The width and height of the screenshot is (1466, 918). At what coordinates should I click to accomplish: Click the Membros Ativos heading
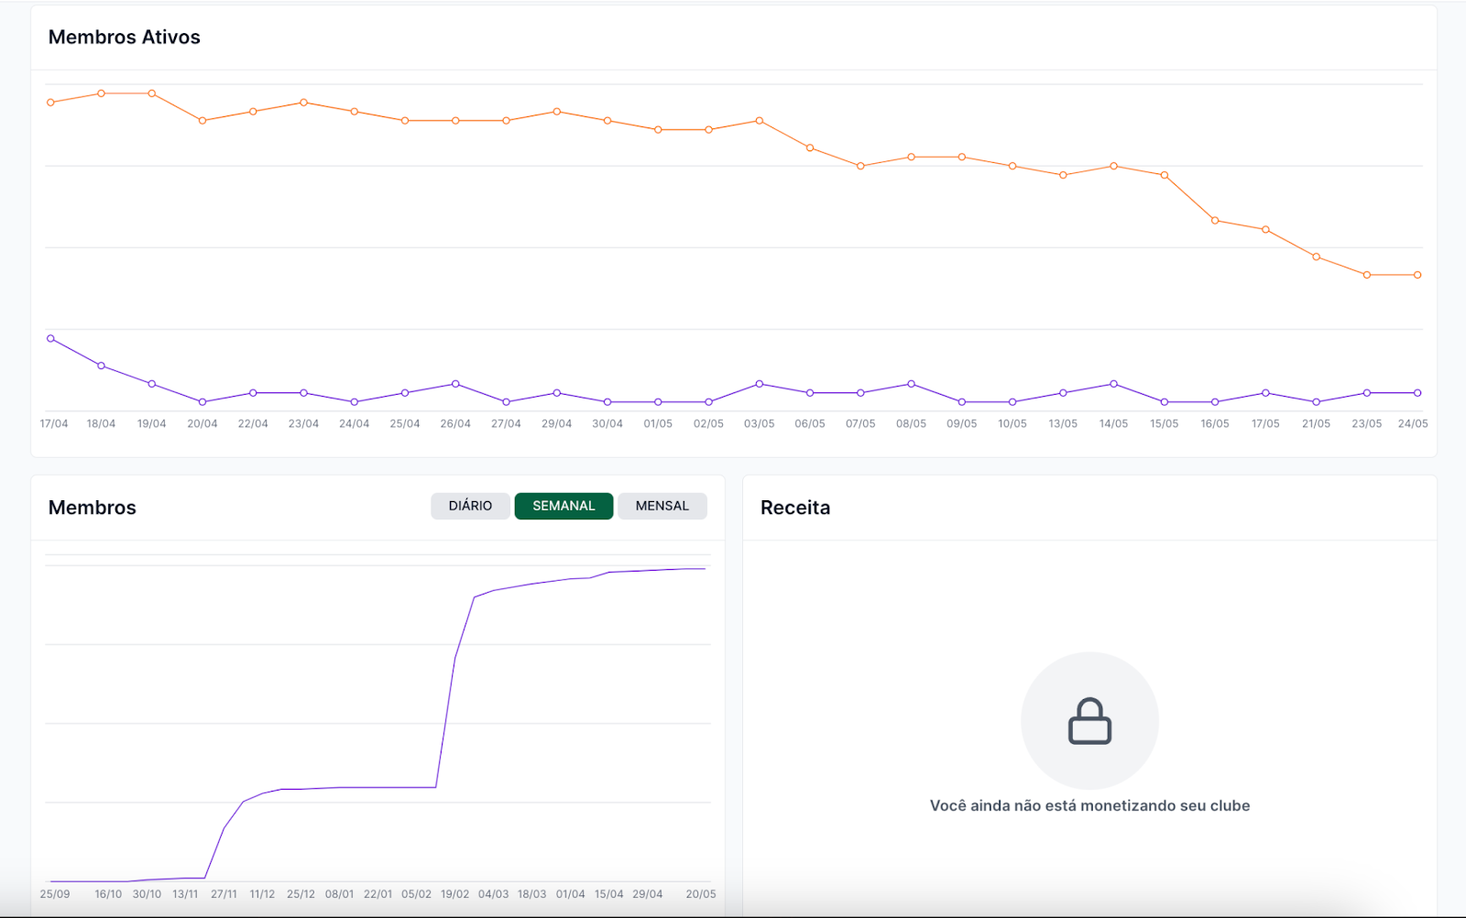click(x=125, y=38)
